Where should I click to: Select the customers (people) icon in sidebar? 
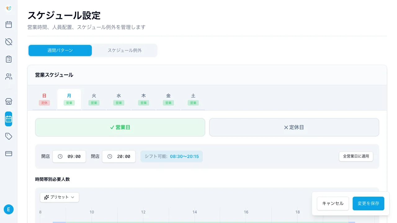click(9, 77)
